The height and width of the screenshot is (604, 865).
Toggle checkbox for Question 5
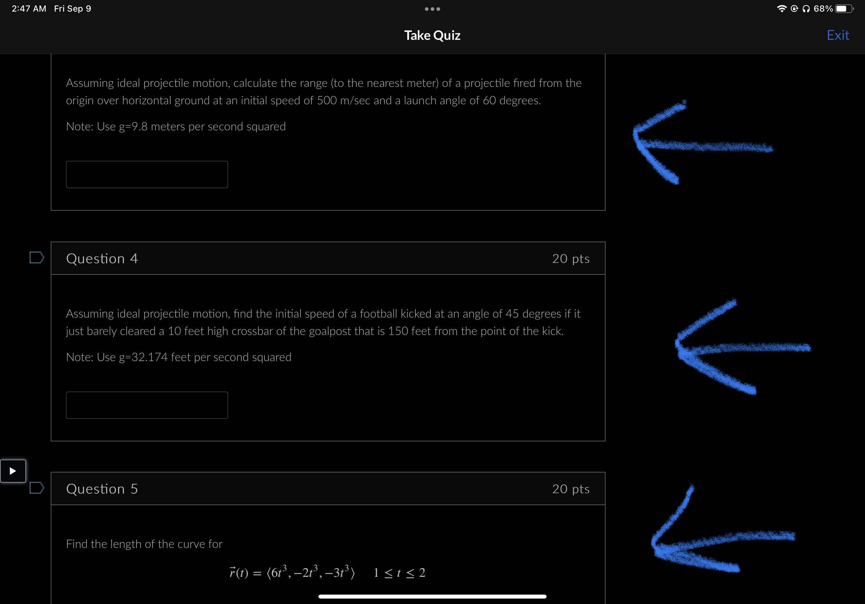pos(37,488)
